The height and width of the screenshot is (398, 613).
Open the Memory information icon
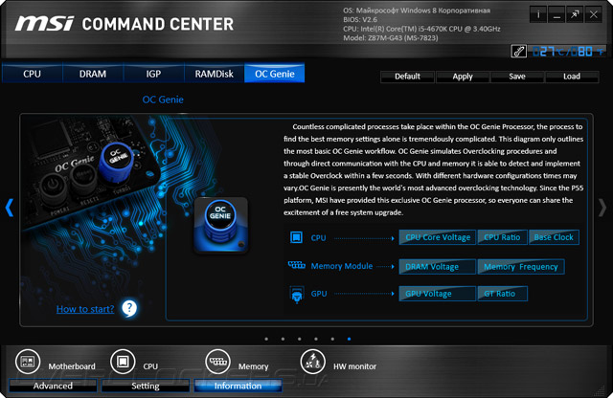[217, 362]
